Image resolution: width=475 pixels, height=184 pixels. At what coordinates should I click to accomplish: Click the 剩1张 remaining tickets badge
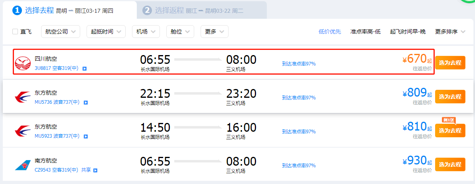pos(449,120)
